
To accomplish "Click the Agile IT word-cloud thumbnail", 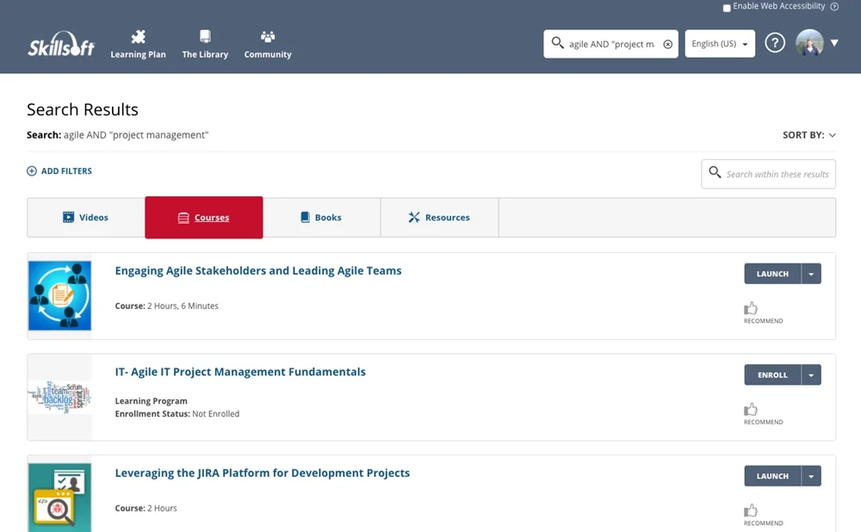I will click(60, 397).
